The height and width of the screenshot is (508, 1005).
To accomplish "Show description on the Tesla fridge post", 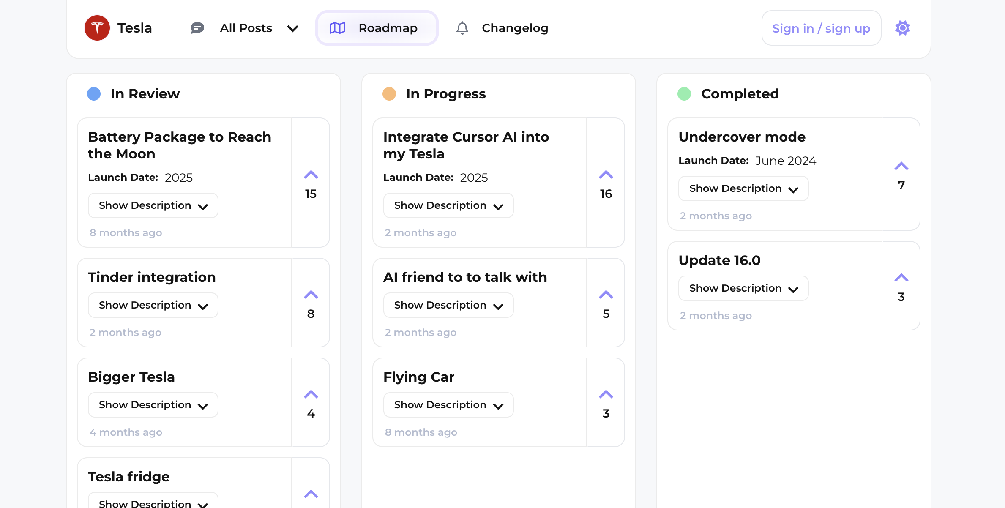I will tap(153, 503).
